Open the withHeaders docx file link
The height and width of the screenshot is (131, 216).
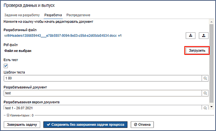(x=63, y=35)
